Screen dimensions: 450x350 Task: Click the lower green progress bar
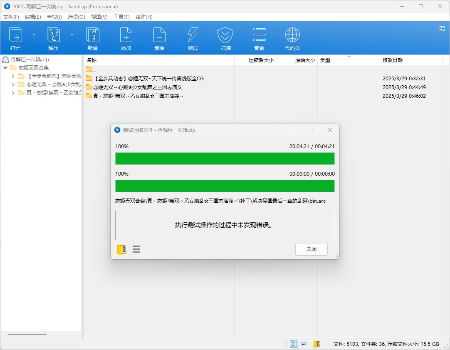[x=225, y=186]
